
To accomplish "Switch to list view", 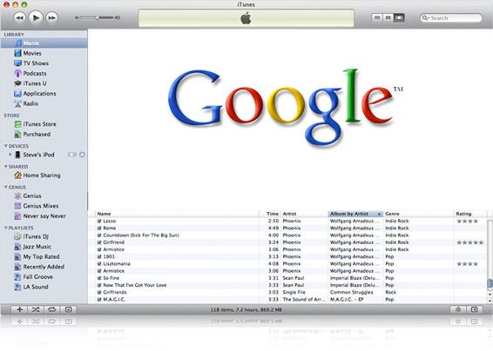I will pos(377,18).
